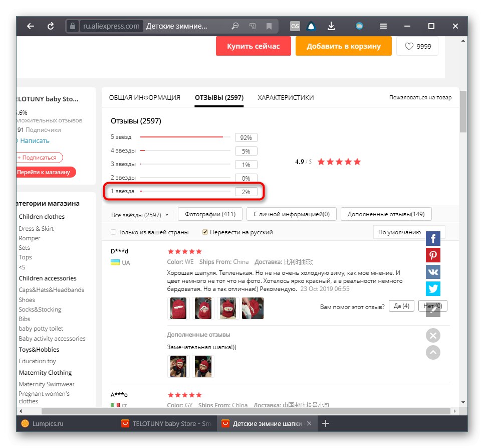This screenshot has height=448, width=484.
Task: Add to wishlist via heart 9999 button
Action: click(417, 46)
